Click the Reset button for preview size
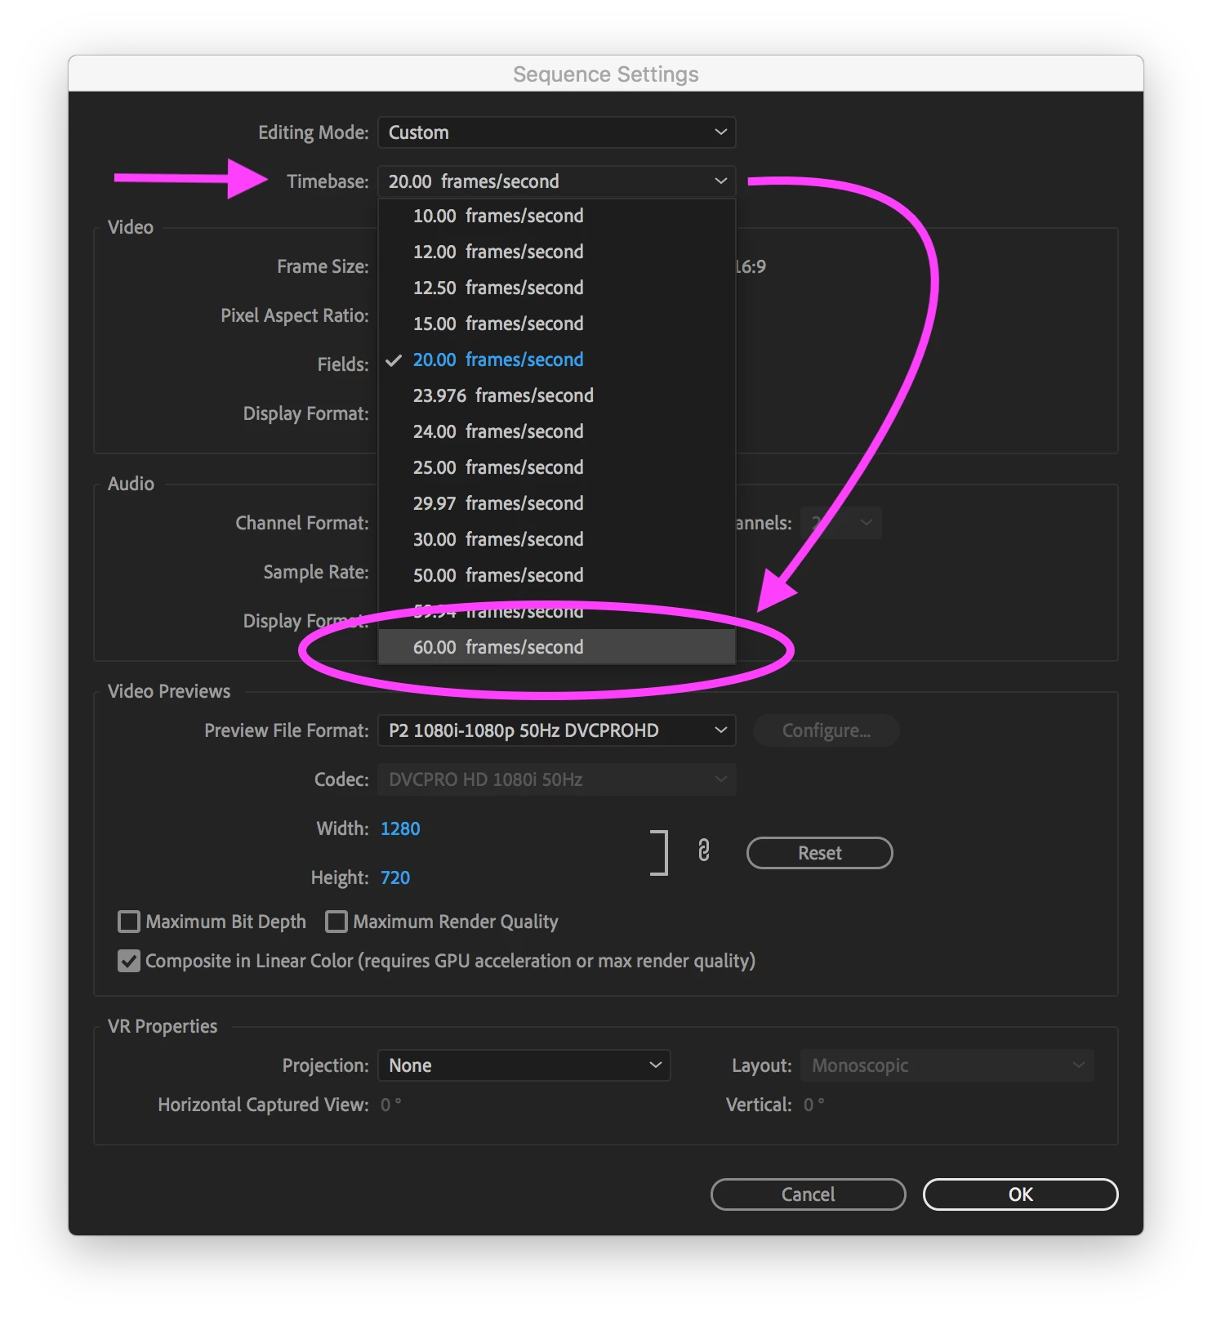1212x1317 pixels. tap(819, 853)
